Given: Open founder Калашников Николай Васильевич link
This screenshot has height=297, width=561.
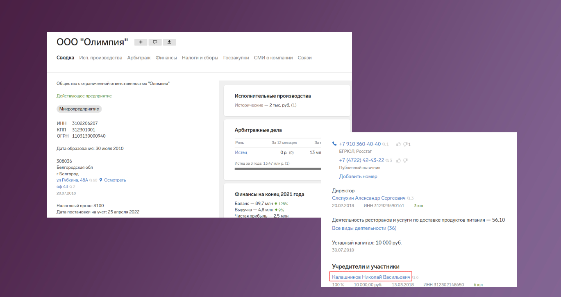Looking at the screenshot, I should [370, 277].
